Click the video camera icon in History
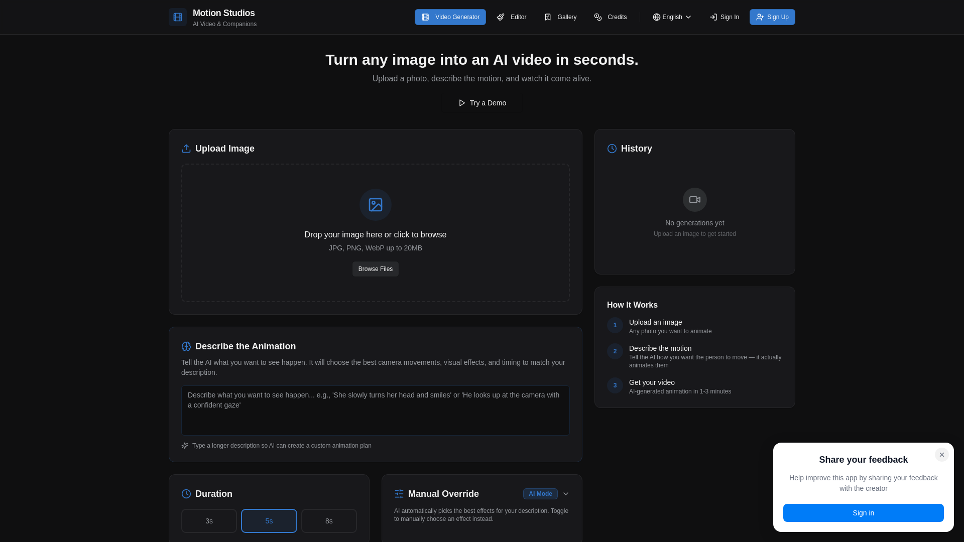 tap(695, 200)
